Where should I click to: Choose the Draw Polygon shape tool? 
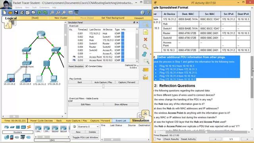tap(144, 54)
